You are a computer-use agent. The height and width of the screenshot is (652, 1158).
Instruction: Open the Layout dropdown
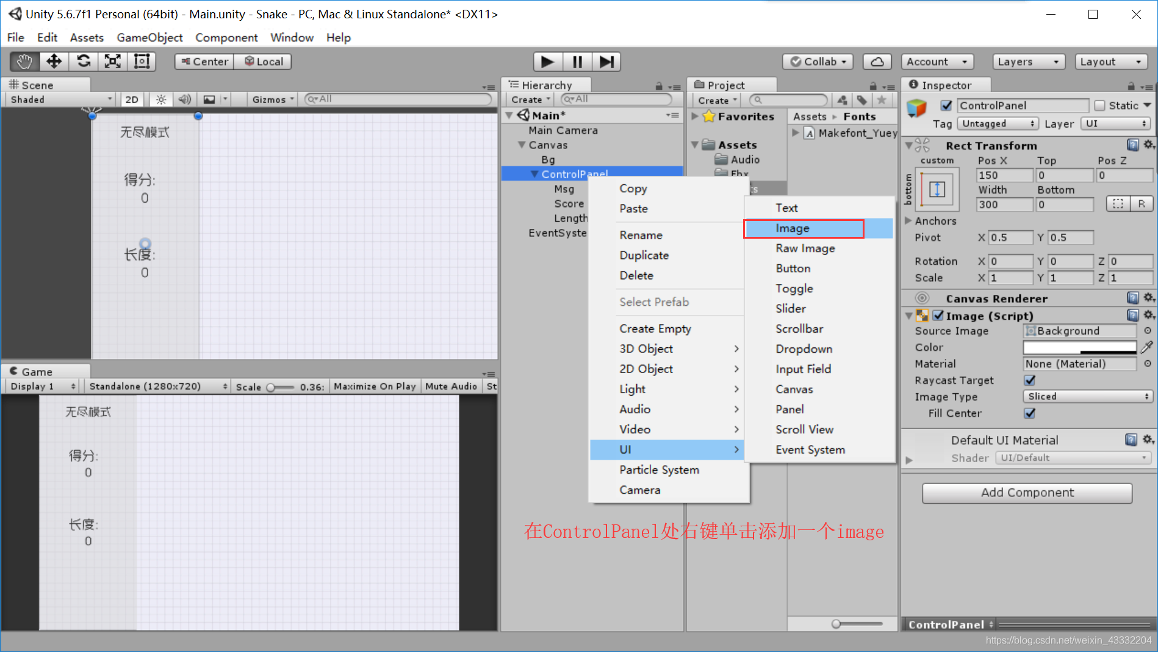[x=1111, y=62]
